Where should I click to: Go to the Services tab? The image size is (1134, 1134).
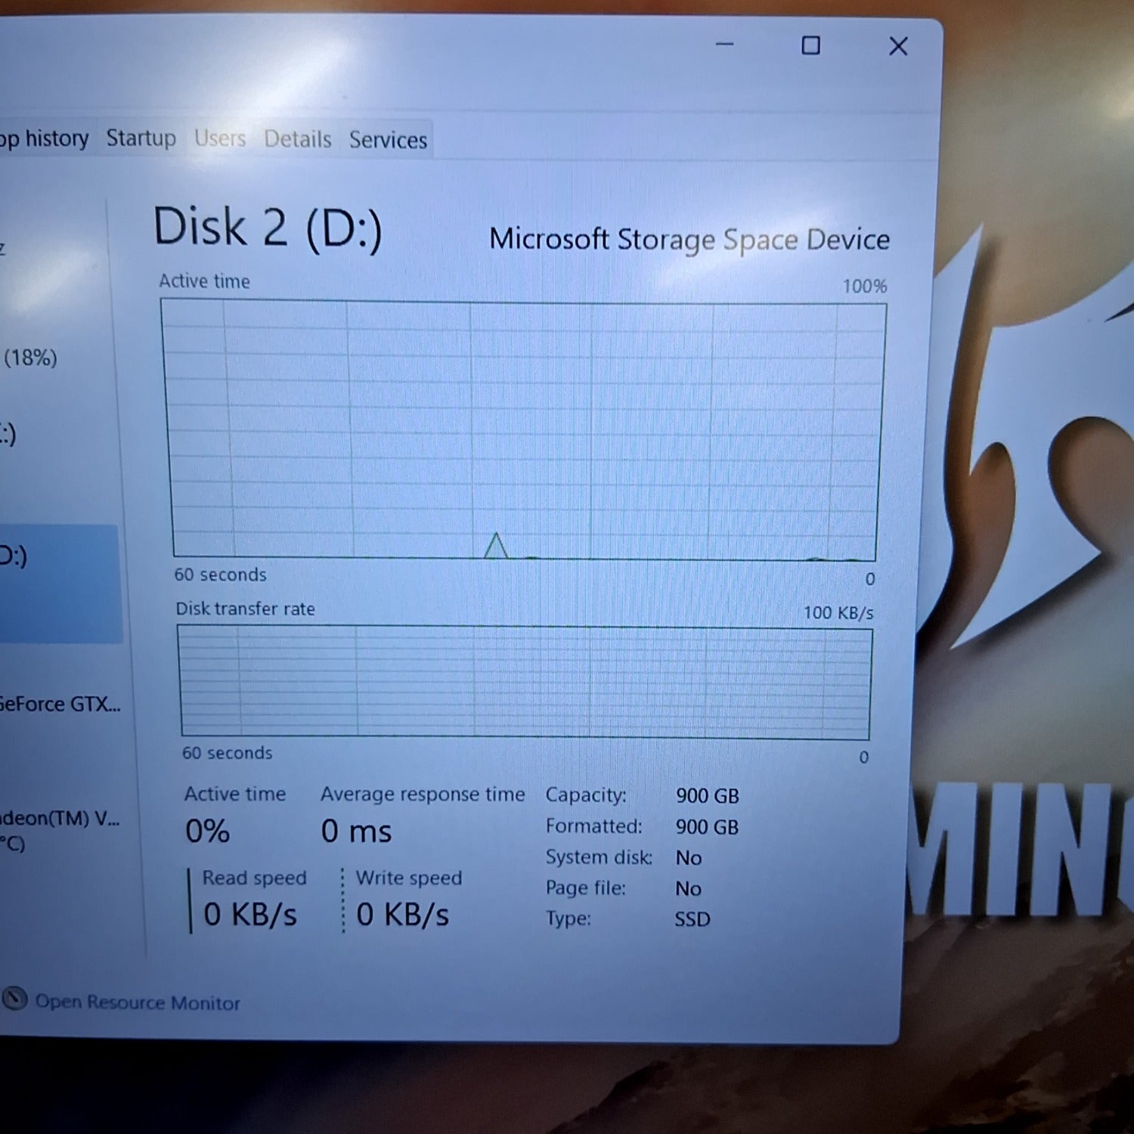click(x=388, y=141)
